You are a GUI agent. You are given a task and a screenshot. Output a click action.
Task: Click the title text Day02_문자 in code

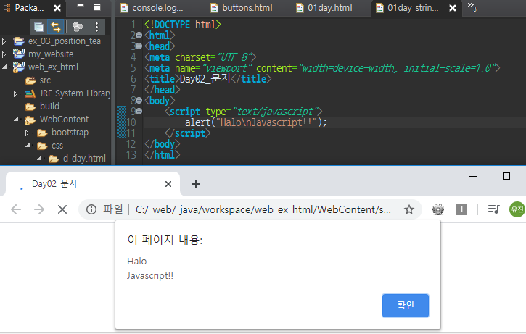coord(205,79)
